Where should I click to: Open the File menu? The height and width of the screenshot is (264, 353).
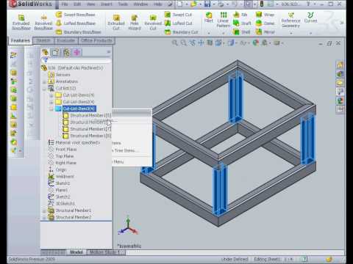click(65, 4)
